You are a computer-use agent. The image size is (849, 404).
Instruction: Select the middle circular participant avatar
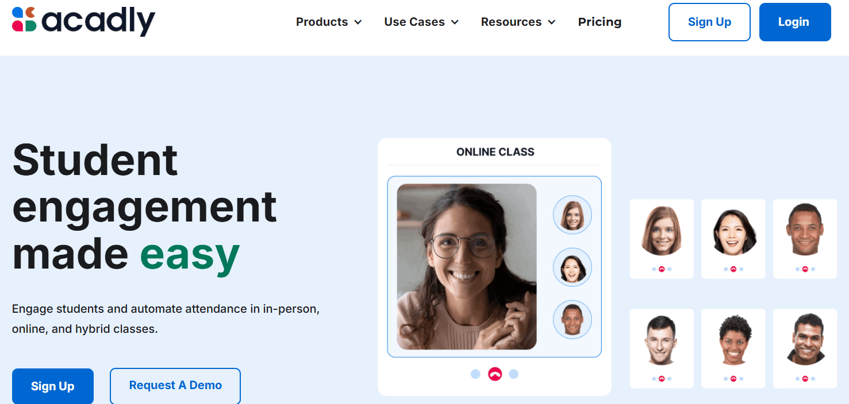573,267
